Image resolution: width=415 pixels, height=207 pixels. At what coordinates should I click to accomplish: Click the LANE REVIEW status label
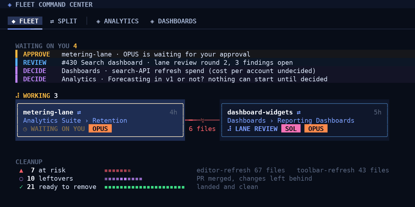click(x=256, y=129)
